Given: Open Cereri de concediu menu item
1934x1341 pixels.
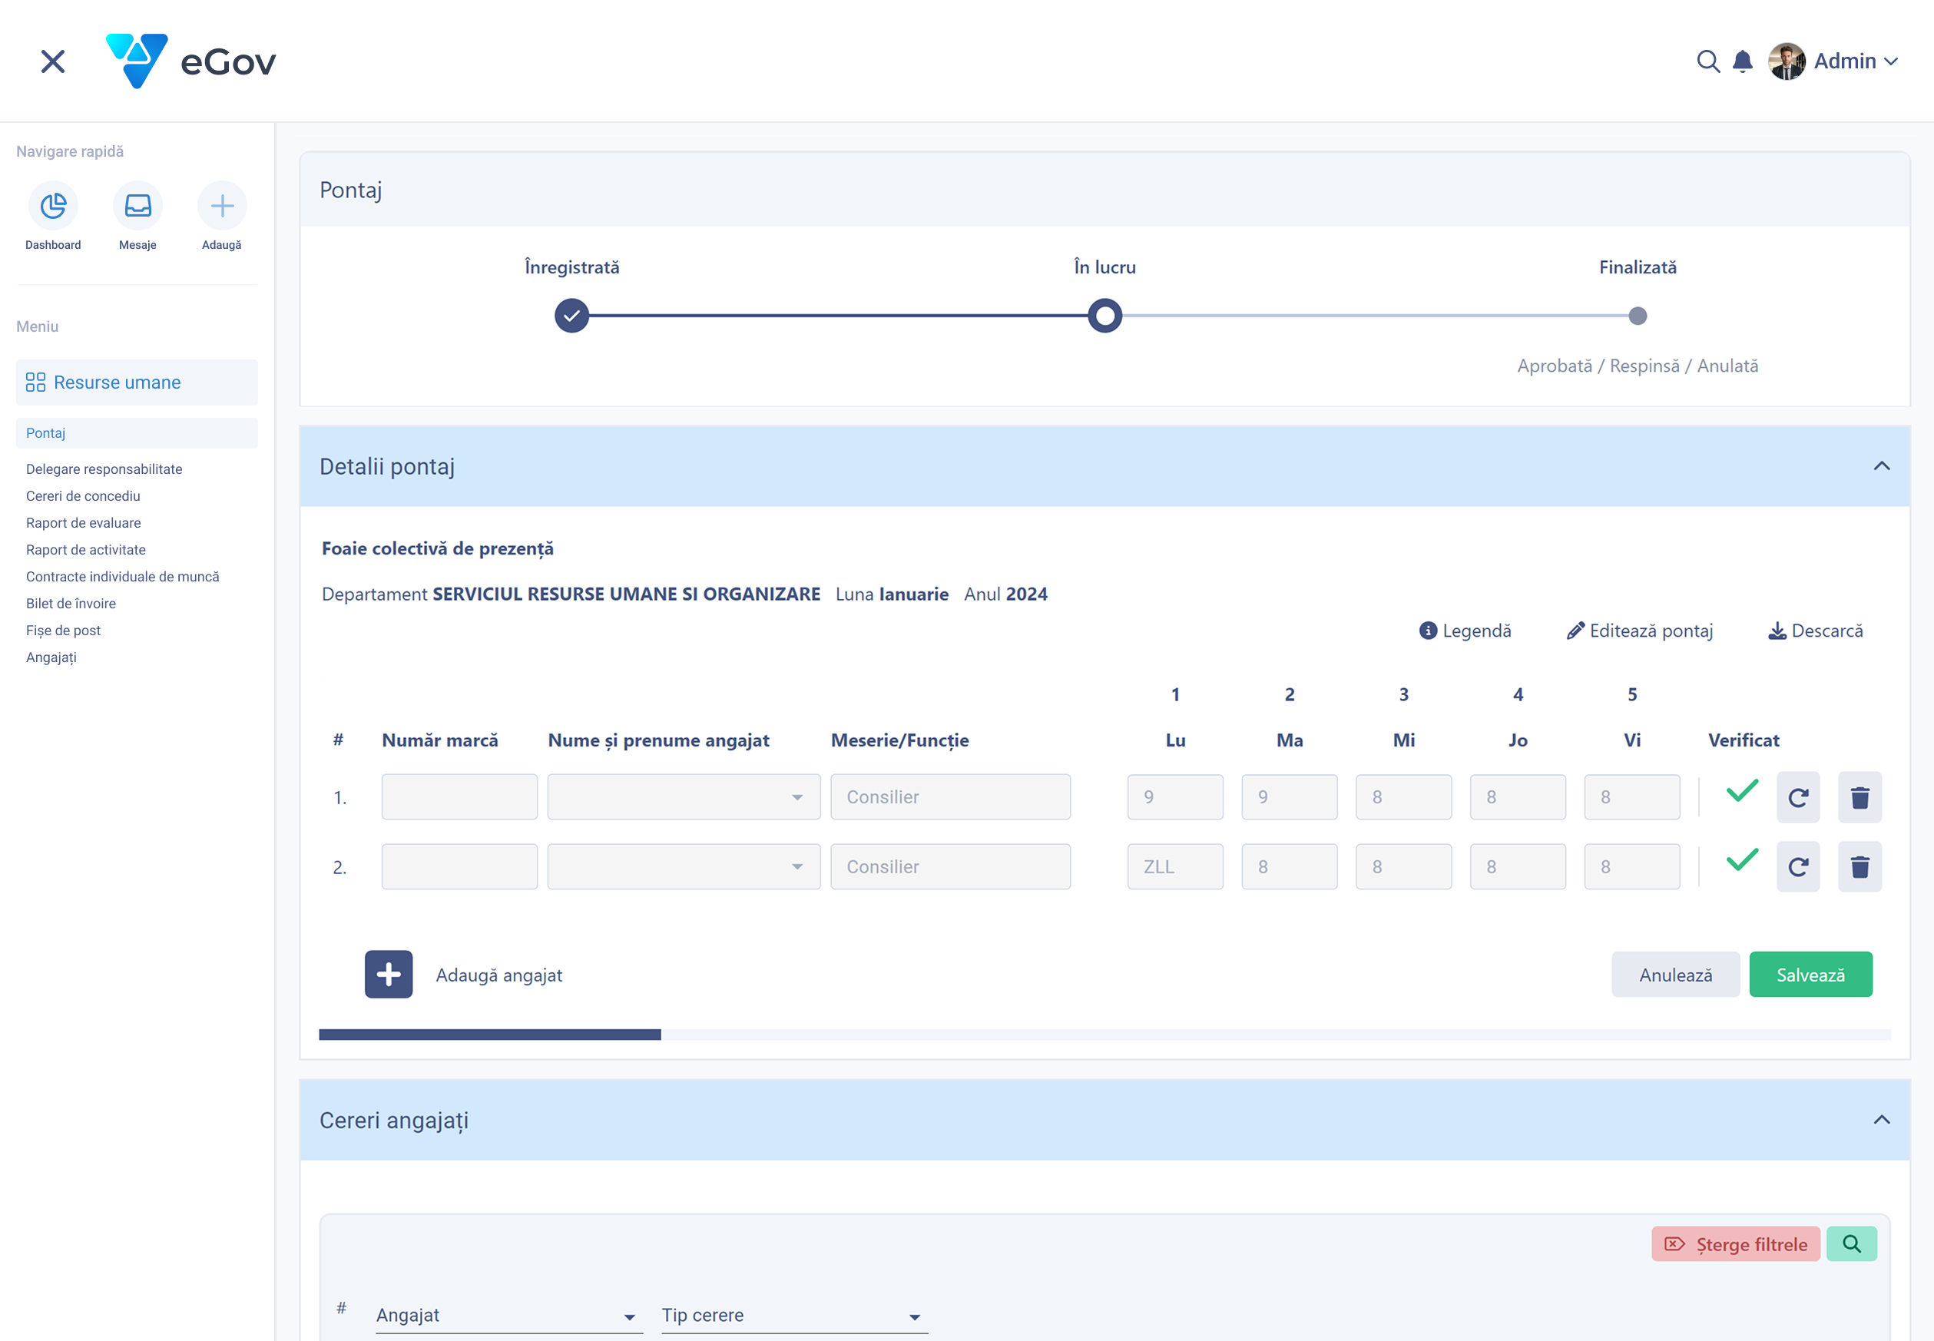Looking at the screenshot, I should coord(83,495).
